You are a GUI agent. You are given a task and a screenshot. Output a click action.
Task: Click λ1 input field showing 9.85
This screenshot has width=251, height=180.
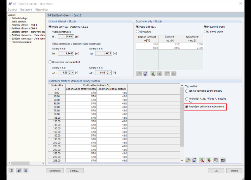63,73
